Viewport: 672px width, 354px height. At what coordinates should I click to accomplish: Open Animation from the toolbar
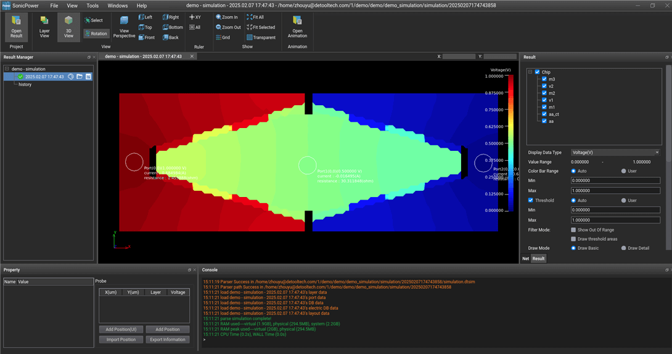point(297,26)
